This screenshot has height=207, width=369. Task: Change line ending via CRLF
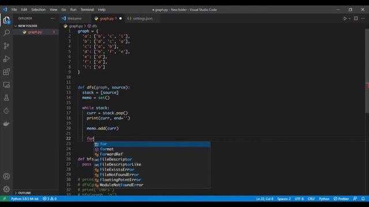(x=311, y=199)
